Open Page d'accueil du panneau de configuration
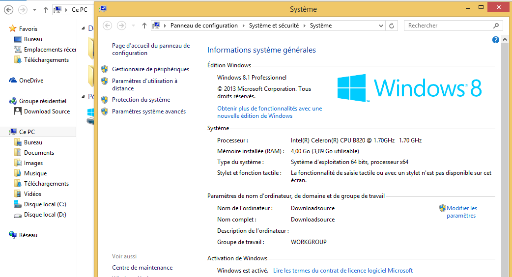Image resolution: width=512 pixels, height=277 pixels. point(151,49)
